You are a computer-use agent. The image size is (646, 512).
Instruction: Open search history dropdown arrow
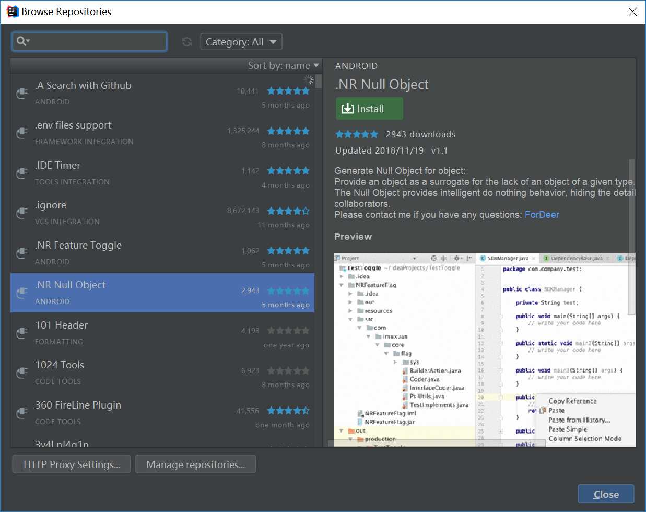pyautogui.click(x=28, y=41)
